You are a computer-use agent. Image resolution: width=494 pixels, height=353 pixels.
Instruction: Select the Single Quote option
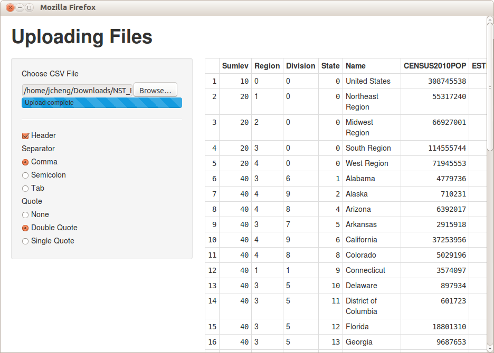[x=25, y=241]
